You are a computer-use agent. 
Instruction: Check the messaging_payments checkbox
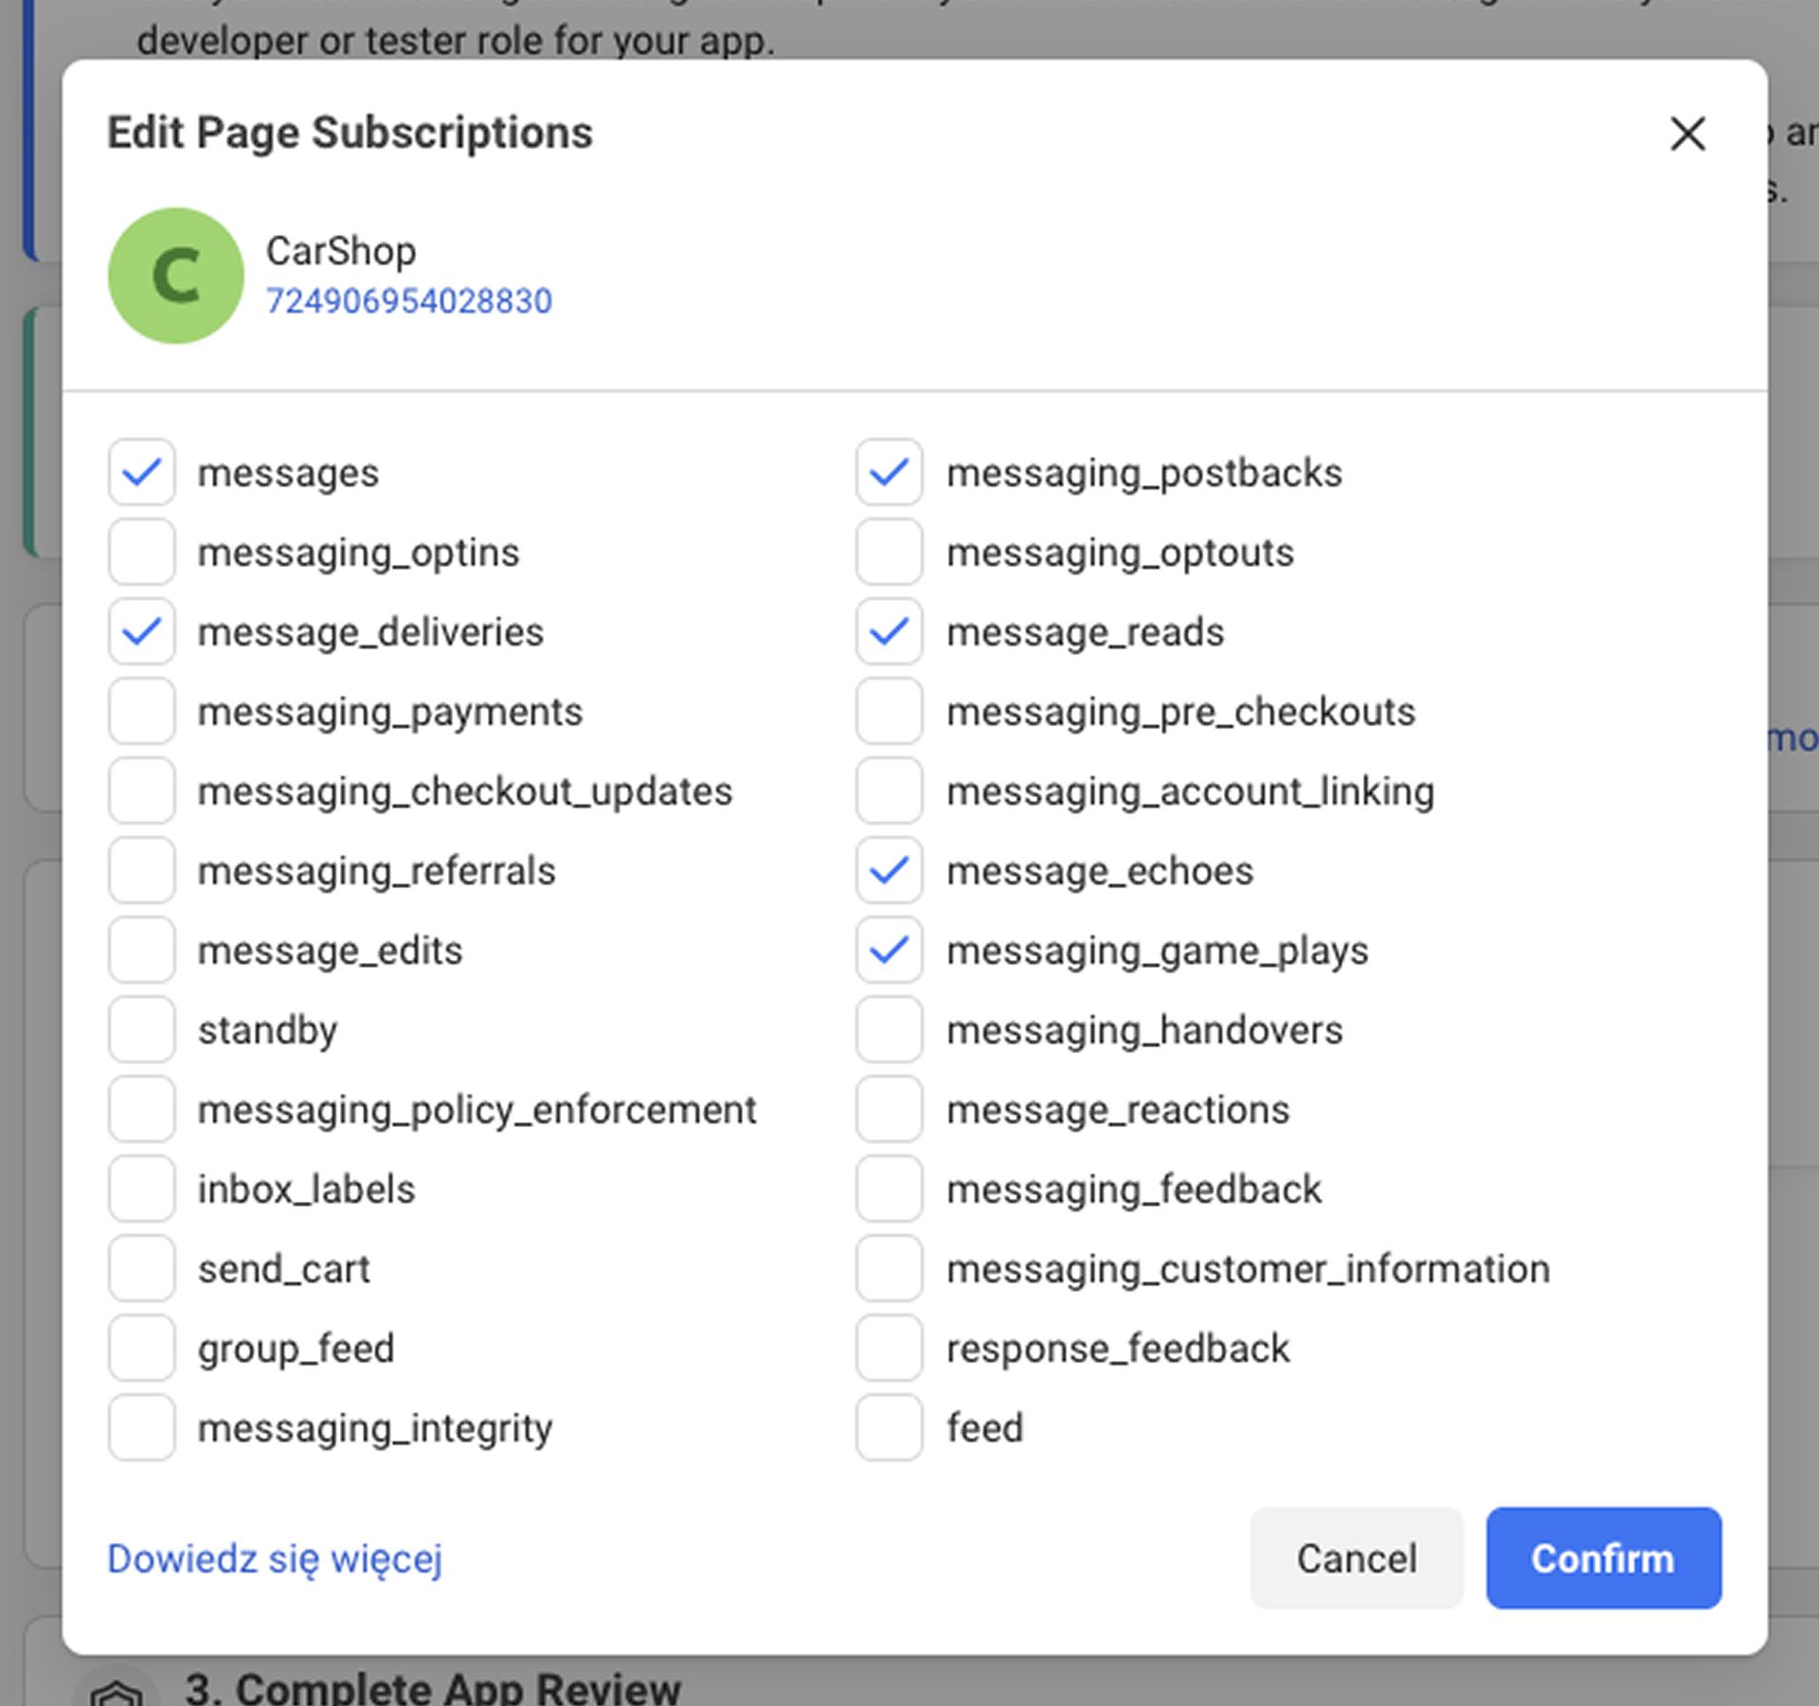tap(141, 711)
